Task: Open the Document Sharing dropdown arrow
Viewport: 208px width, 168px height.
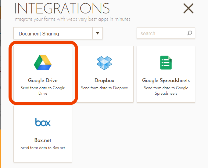Action: [98, 33]
